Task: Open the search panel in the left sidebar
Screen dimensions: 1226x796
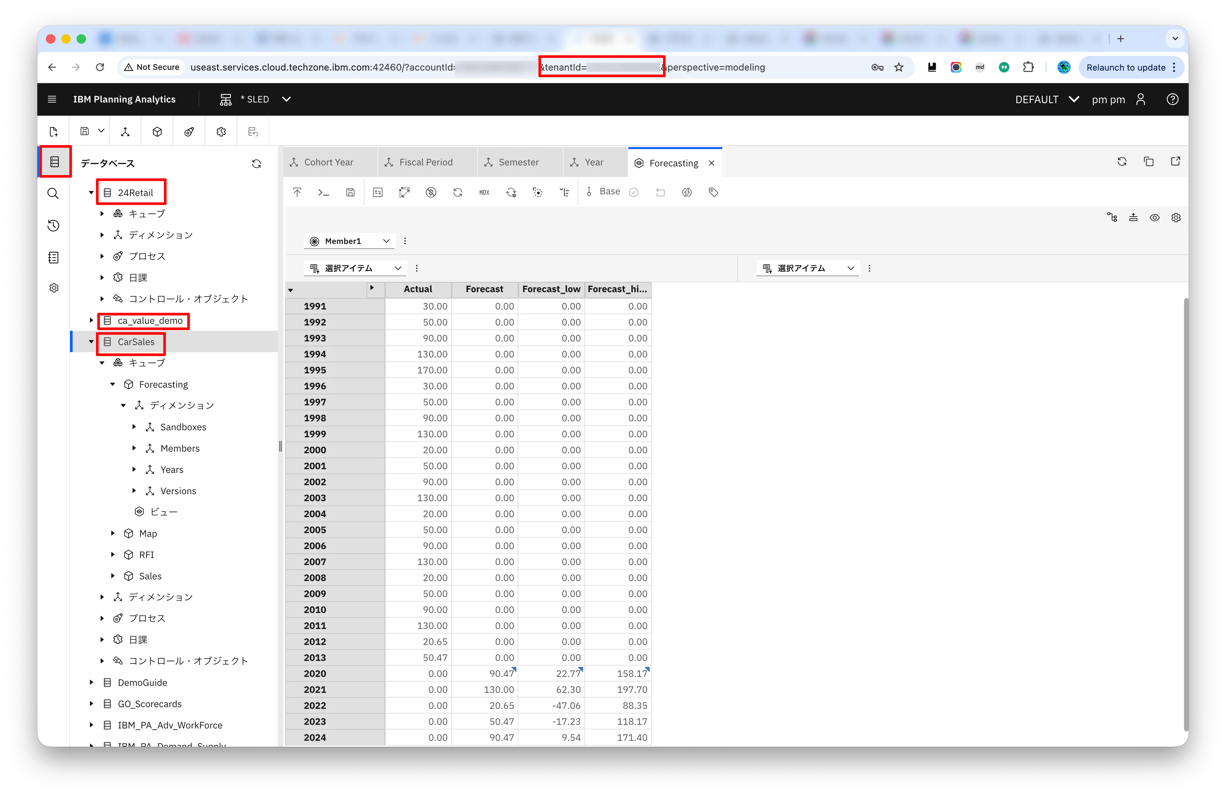Action: coord(54,194)
